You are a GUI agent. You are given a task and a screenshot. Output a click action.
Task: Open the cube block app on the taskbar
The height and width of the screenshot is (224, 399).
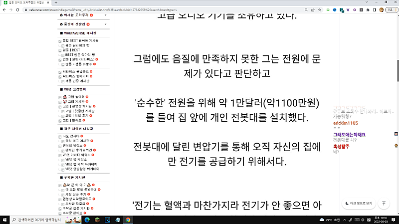97,220
